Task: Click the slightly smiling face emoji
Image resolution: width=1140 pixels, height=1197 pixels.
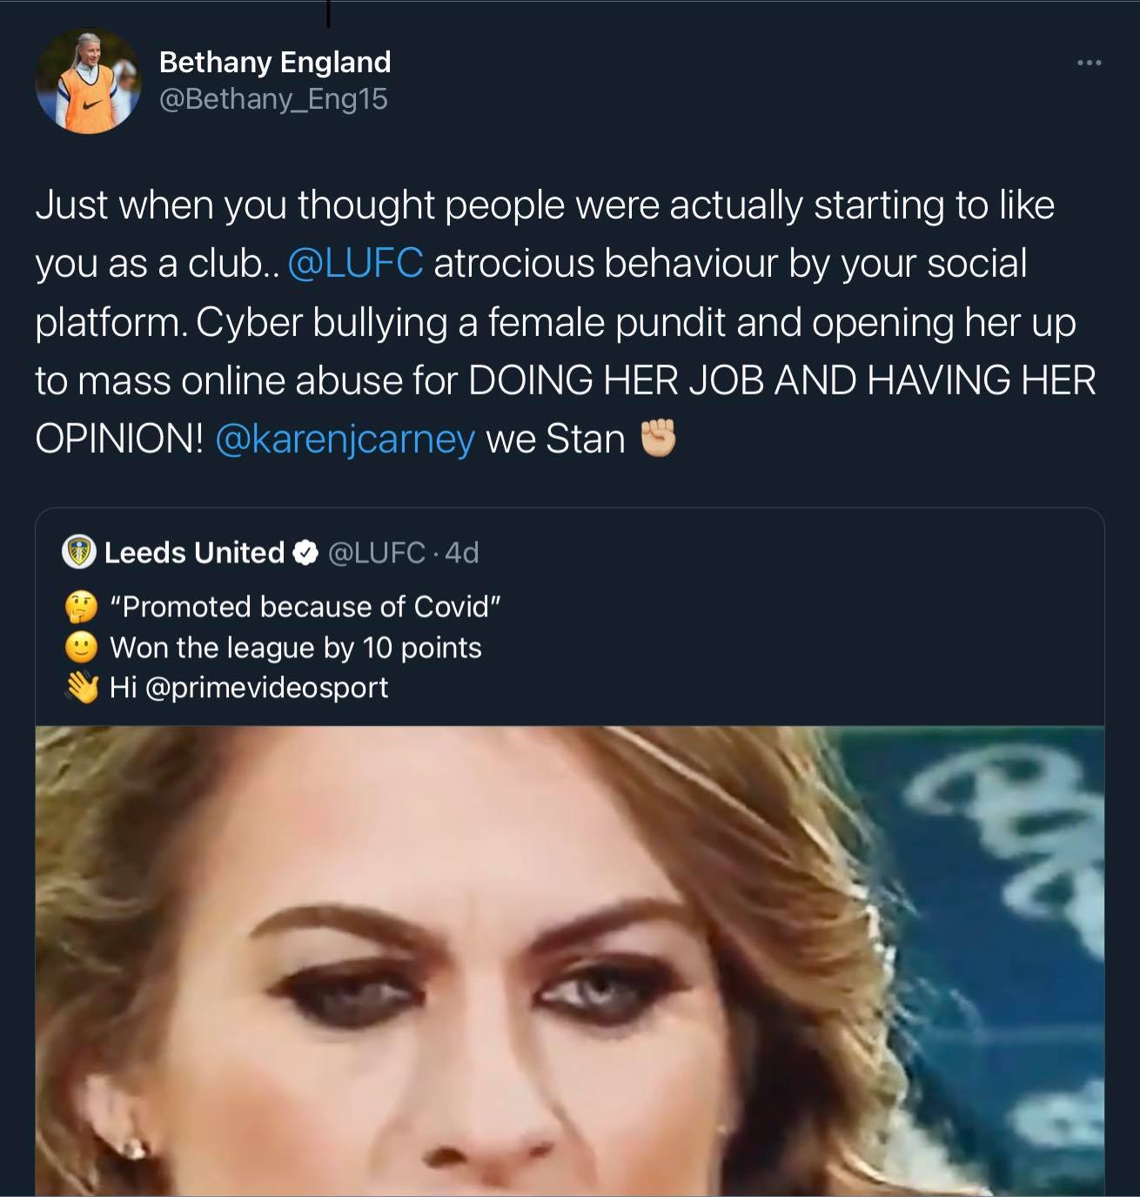Action: (82, 648)
